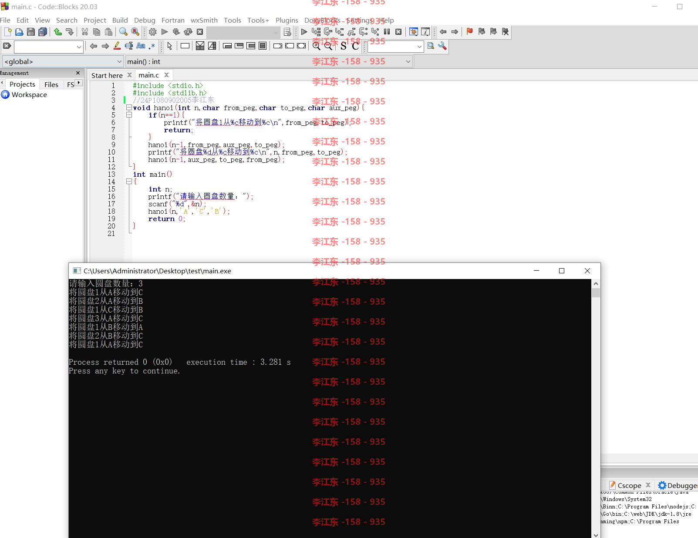Image resolution: width=698 pixels, height=538 pixels.
Task: Open the File menu
Action: point(5,20)
